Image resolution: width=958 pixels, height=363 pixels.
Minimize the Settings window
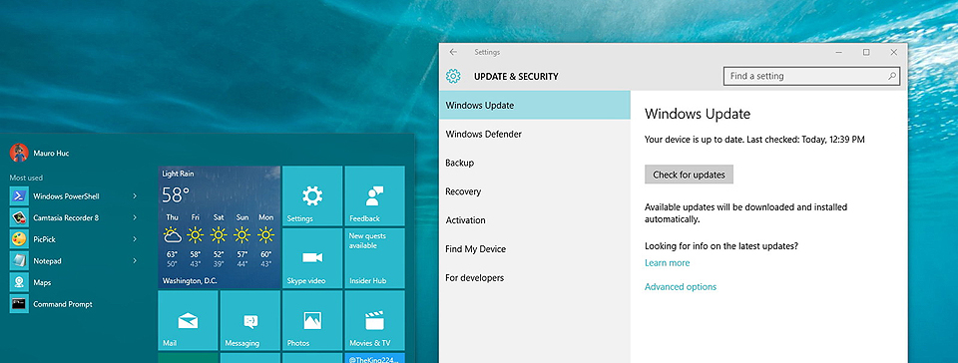tap(839, 53)
